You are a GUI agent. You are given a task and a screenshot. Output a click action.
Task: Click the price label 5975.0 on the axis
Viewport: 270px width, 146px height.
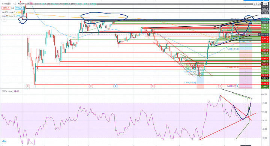265,6
